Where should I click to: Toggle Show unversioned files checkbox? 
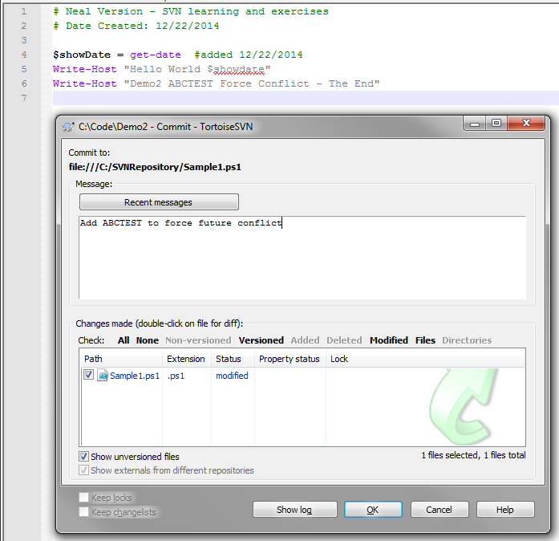click(x=83, y=457)
